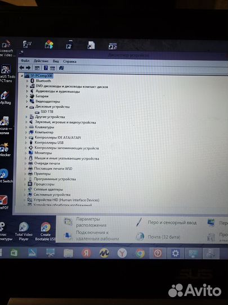
Task: Click the scan for hardware changes icon
Action: click(x=61, y=68)
